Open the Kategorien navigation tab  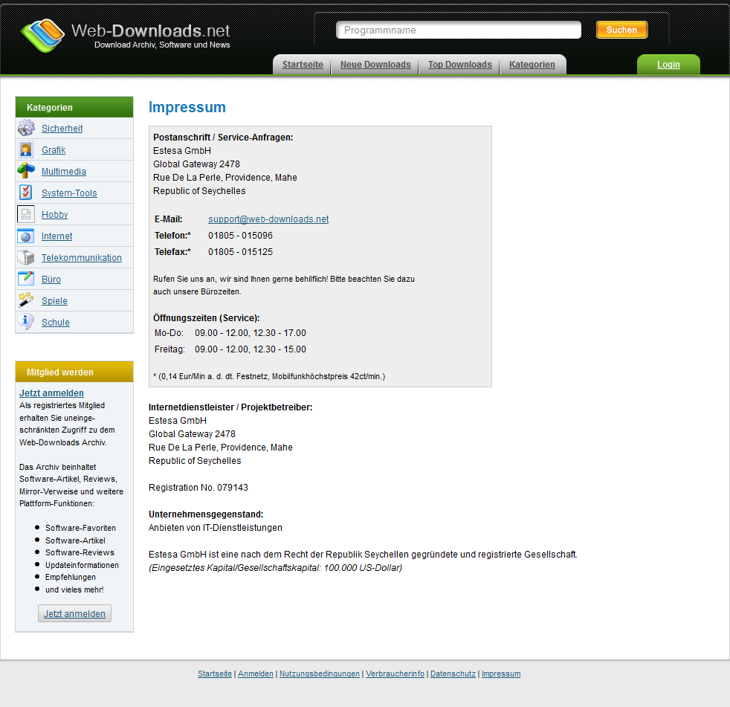pyautogui.click(x=532, y=65)
